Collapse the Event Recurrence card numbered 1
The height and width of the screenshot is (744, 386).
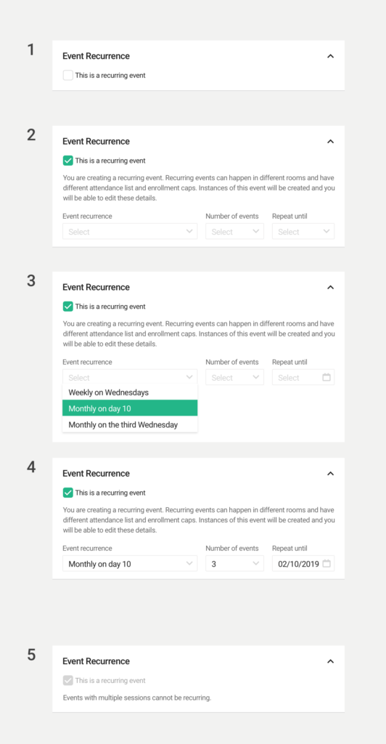[x=331, y=56]
